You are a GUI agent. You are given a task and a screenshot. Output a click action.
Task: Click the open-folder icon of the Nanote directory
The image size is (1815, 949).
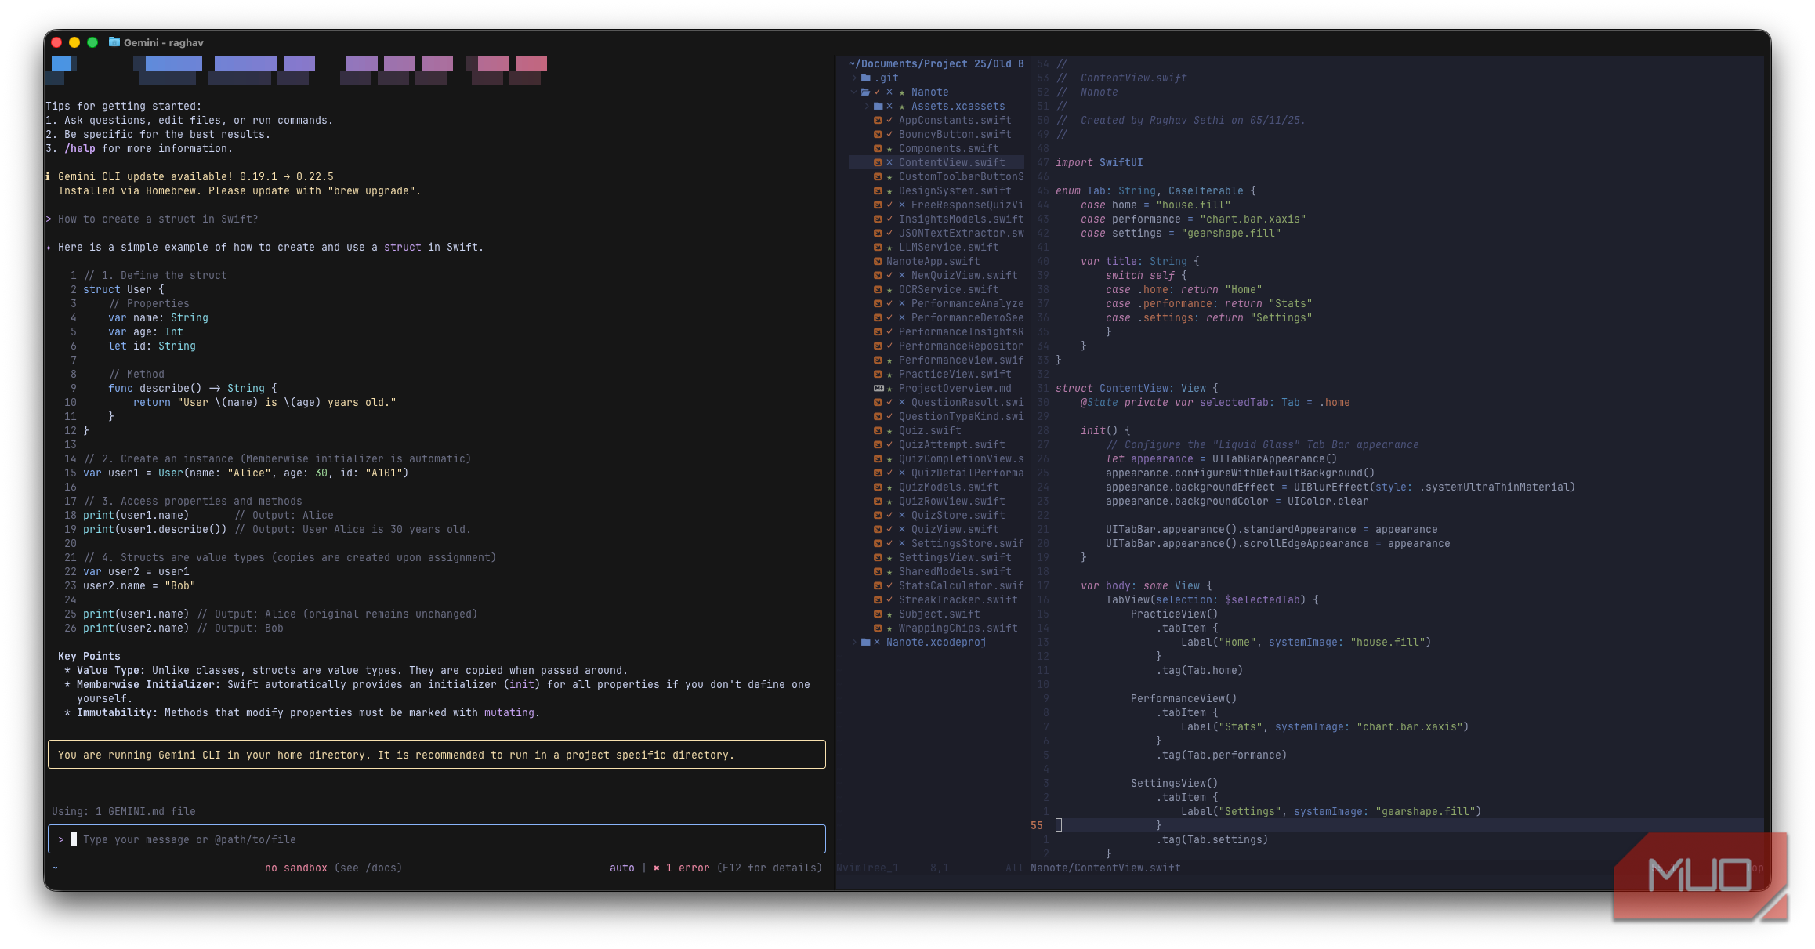pyautogui.click(x=866, y=92)
